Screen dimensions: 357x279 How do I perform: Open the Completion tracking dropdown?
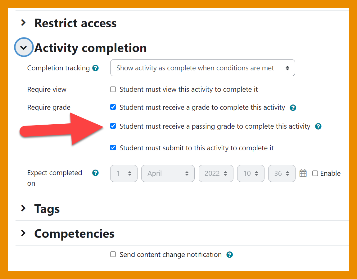pyautogui.click(x=202, y=68)
